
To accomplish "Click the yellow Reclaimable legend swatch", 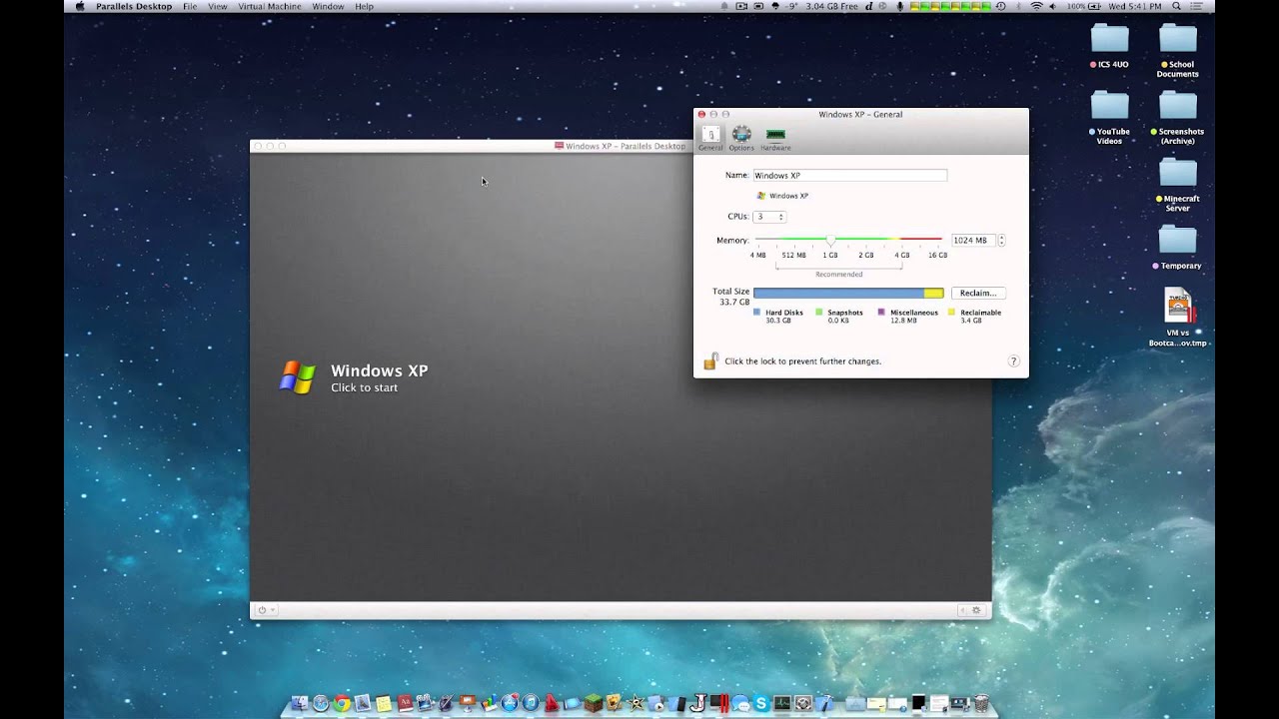I will [952, 313].
